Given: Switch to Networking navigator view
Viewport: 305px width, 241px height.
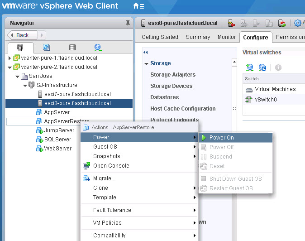Looking at the screenshot, I should click(98, 48).
